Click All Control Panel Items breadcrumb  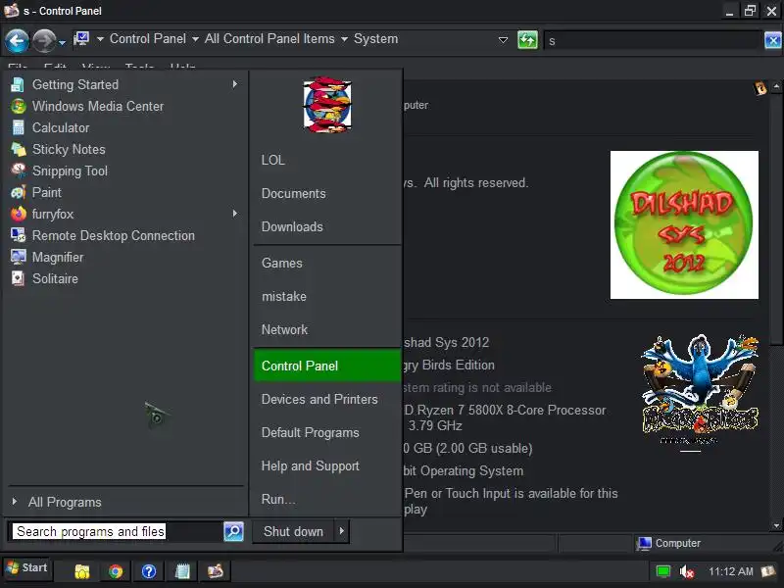[269, 39]
